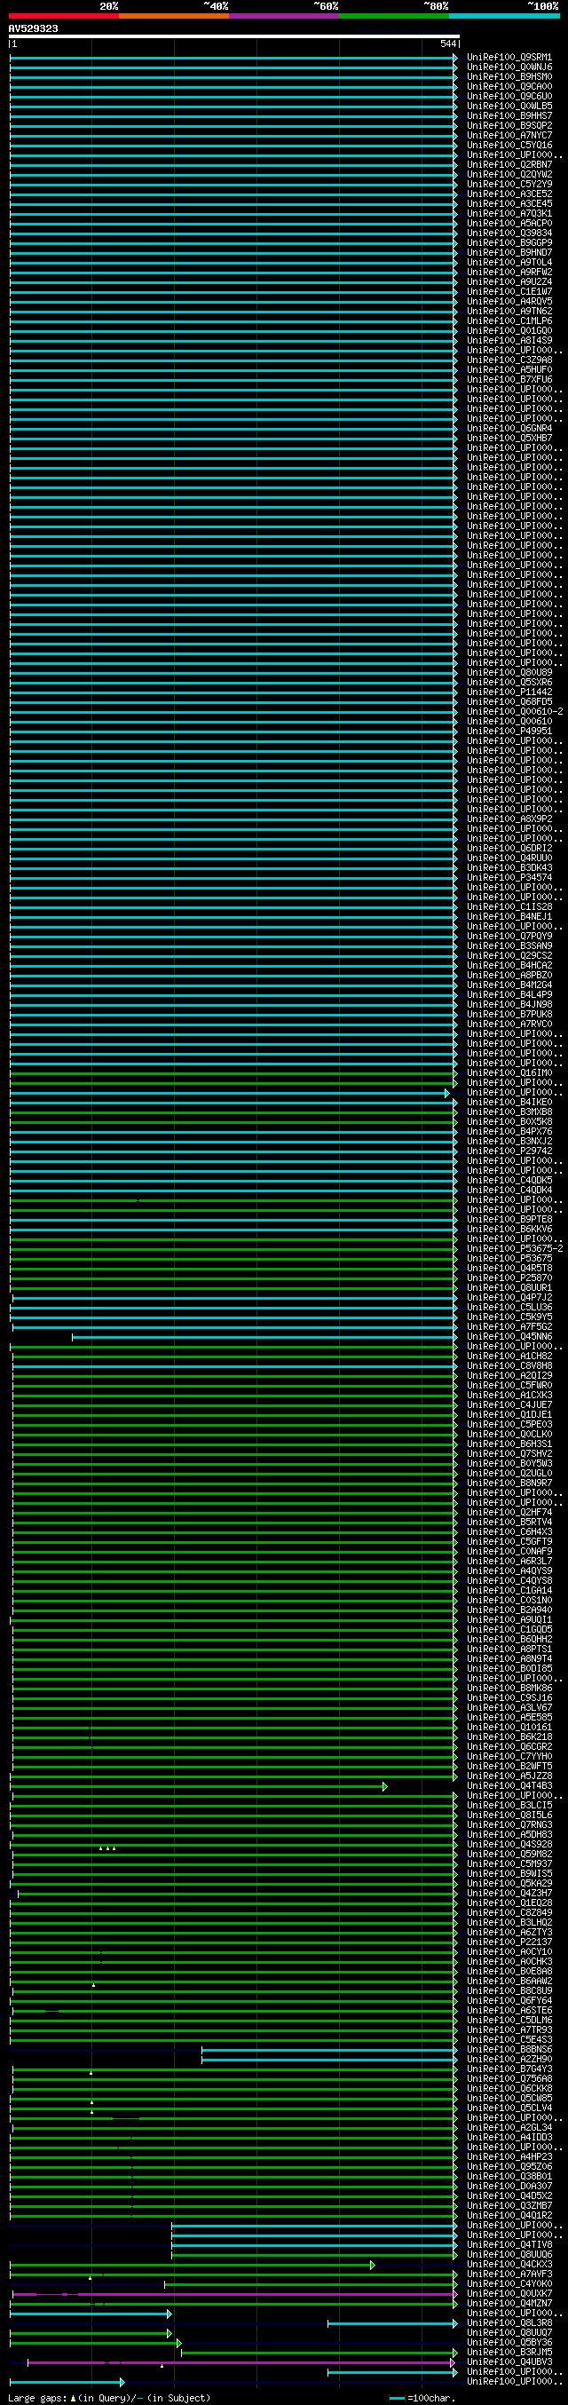Open hit UniRef100_Q9CA00
This screenshot has width=568, height=2405.
(x=509, y=87)
